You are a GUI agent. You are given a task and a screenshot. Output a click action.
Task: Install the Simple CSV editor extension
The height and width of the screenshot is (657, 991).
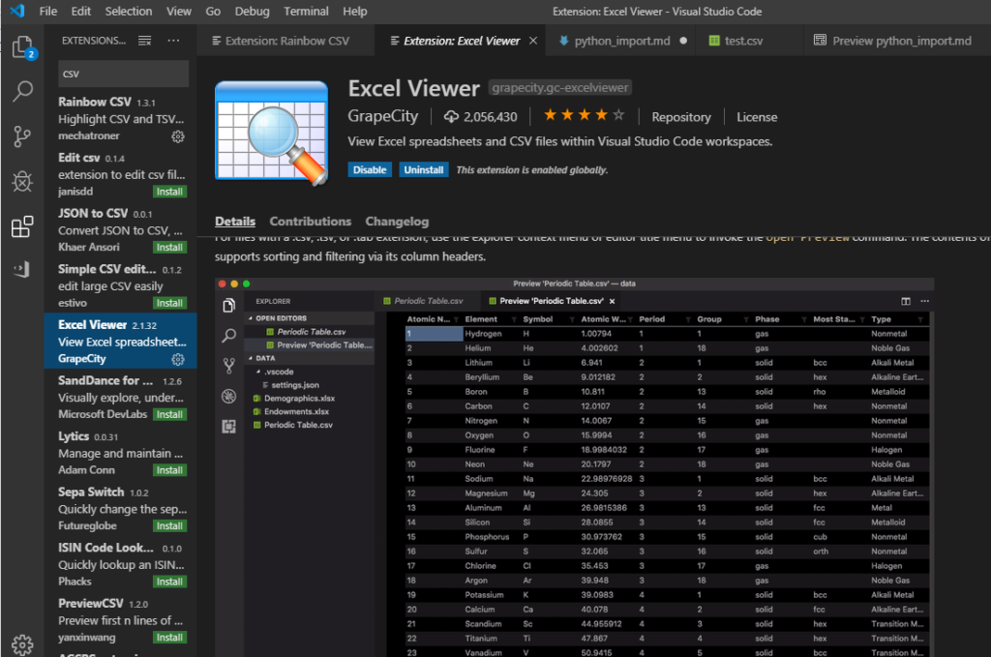click(x=170, y=303)
